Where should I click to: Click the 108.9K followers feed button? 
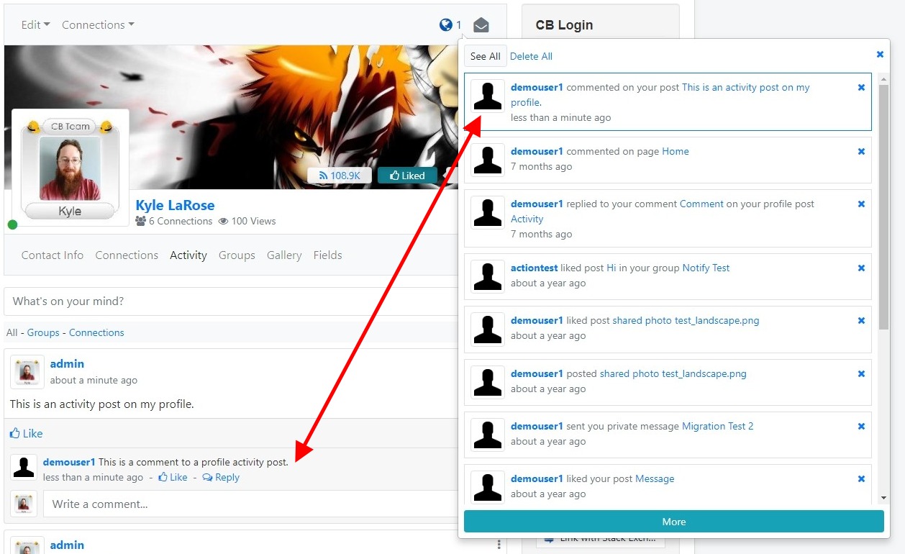click(340, 176)
